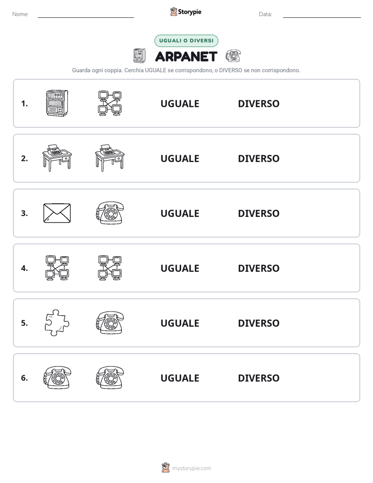The image size is (373, 483).
Task: Select the first telephone icon in row 6
Action: point(57,377)
